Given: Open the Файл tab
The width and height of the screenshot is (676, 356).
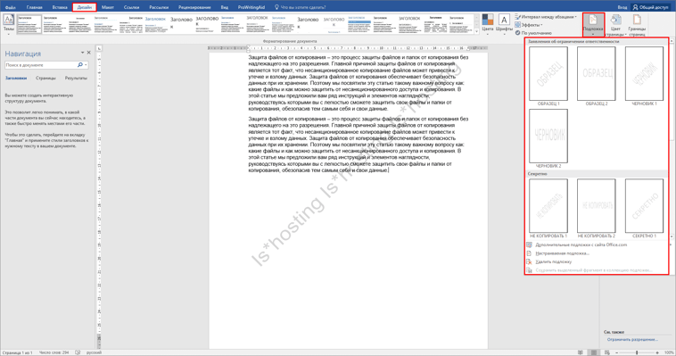Looking at the screenshot, I should tap(11, 7).
